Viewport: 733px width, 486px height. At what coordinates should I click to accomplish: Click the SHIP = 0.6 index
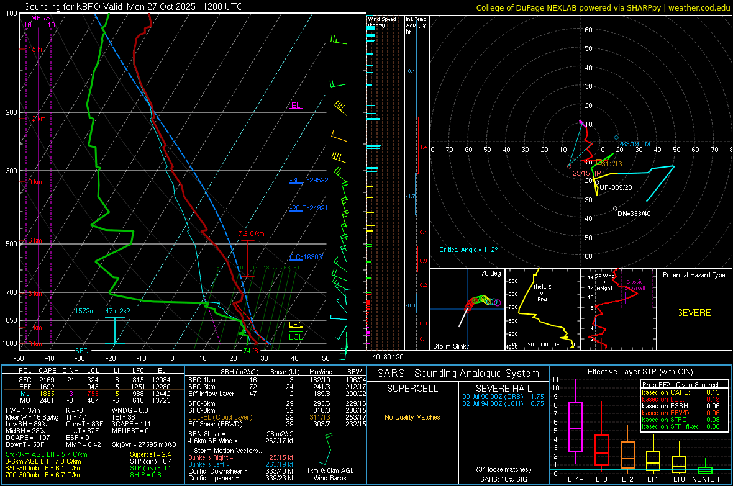tap(145, 475)
